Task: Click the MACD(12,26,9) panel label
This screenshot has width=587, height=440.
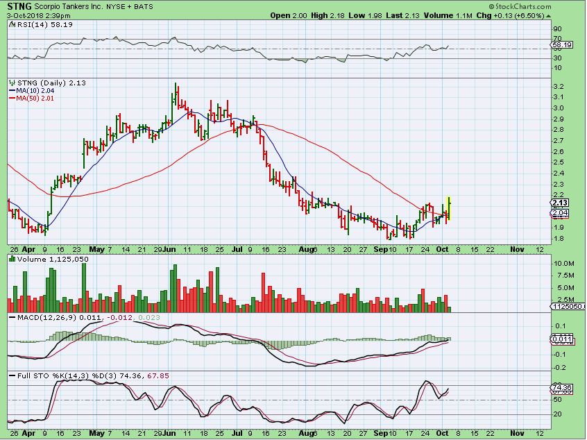Action: [46, 318]
